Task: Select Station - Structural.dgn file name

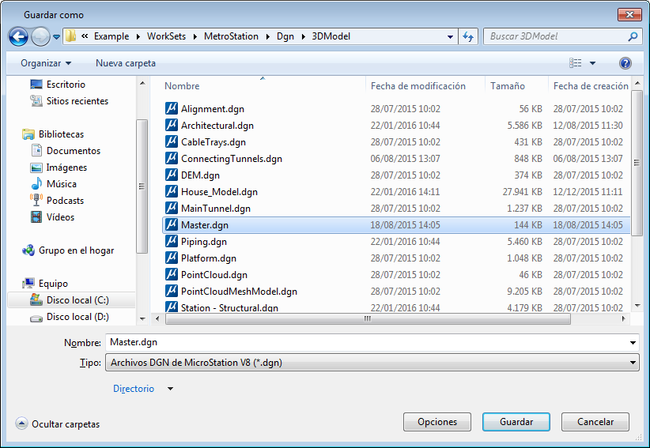Action: (x=229, y=307)
